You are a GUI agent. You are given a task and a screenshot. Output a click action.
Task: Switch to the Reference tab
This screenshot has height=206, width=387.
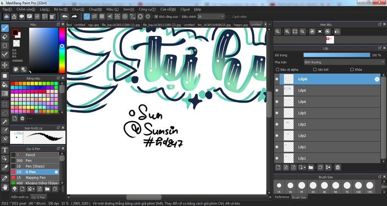(282, 197)
